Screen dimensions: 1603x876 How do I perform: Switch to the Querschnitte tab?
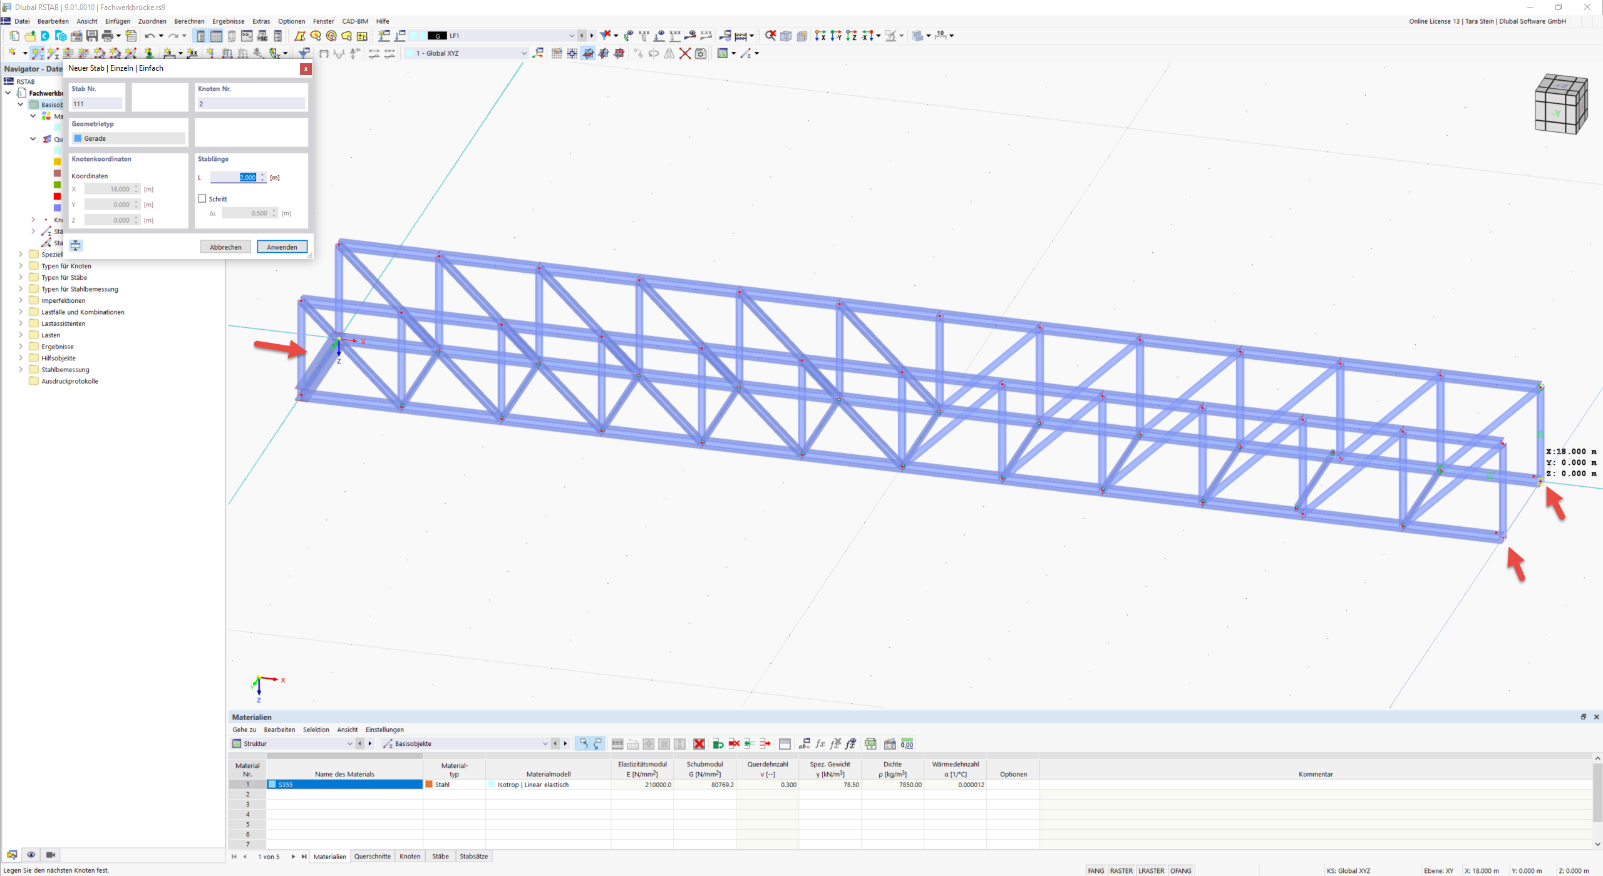pos(372,857)
